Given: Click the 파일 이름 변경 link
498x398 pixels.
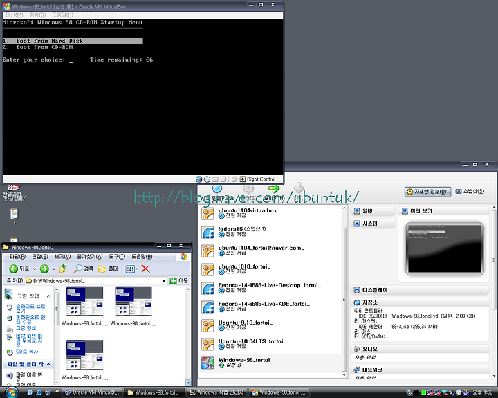Looking at the screenshot, I should pyautogui.click(x=29, y=377).
